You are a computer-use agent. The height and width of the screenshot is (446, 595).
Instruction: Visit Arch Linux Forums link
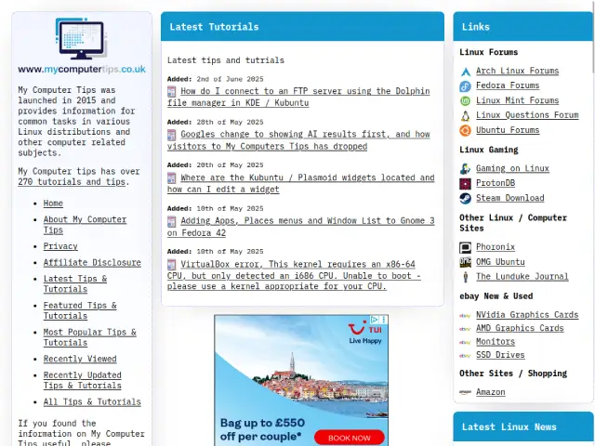point(518,71)
